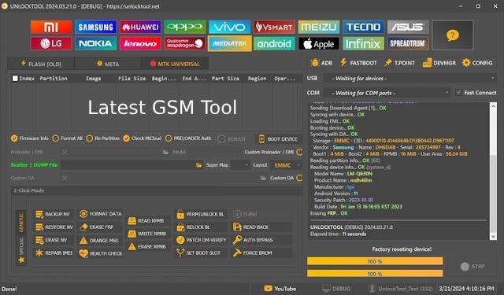
Task: Click the PERM|UNLOCK BL button
Action: pos(201,214)
